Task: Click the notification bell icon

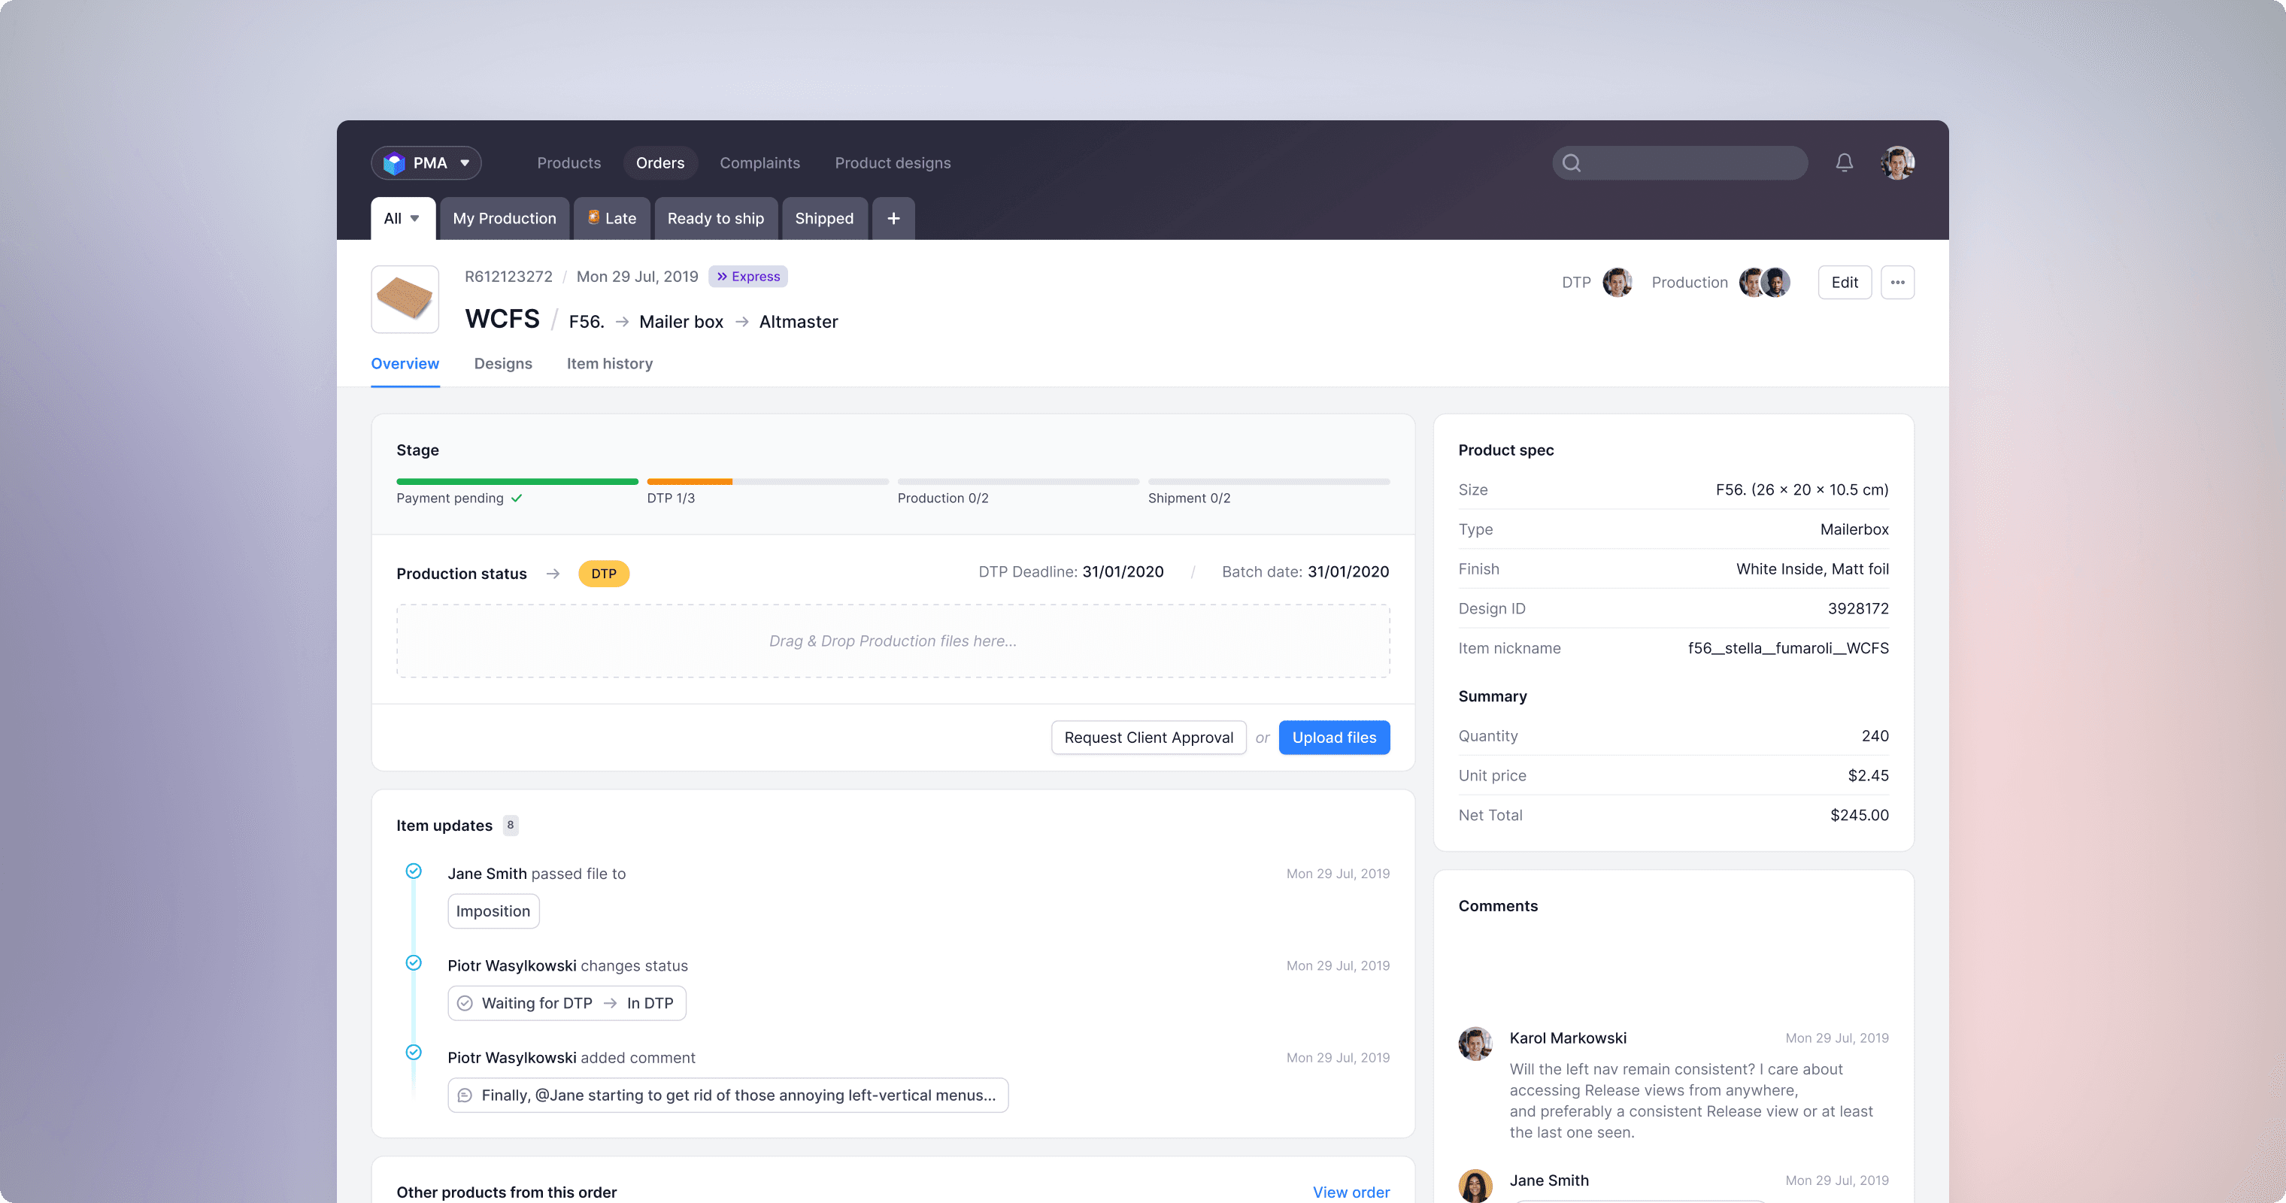Action: [x=1844, y=162]
